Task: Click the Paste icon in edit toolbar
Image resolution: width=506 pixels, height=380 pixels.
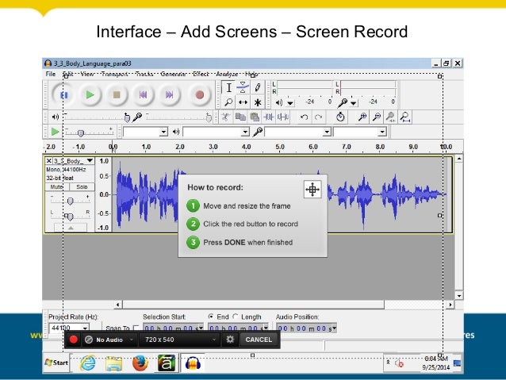Action: point(255,117)
